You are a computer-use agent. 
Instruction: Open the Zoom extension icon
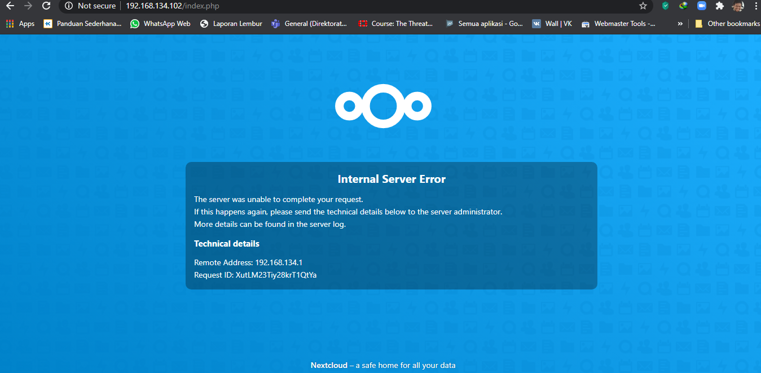[x=701, y=6]
